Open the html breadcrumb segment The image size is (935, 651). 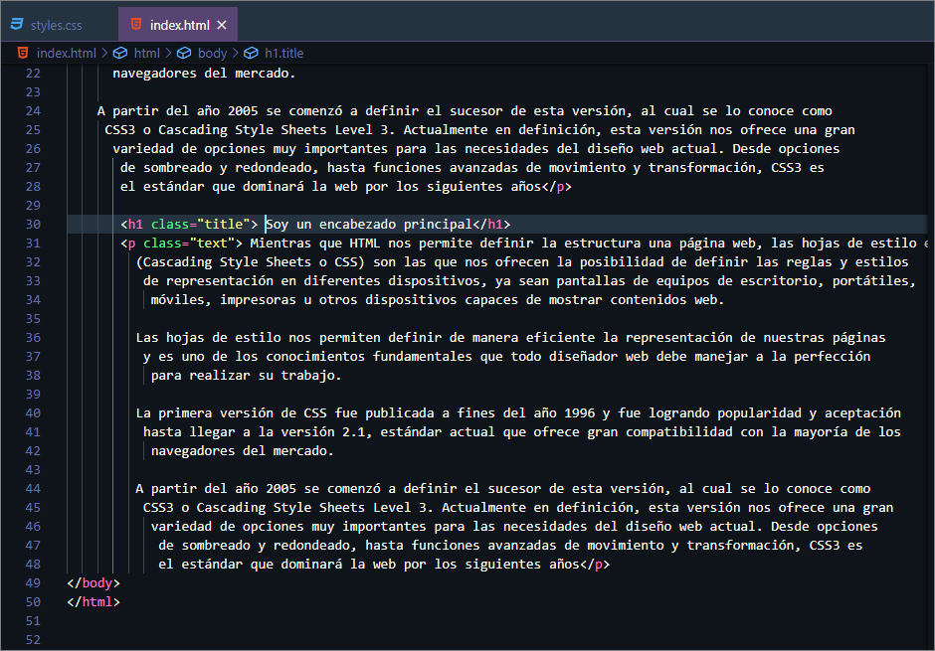point(146,53)
